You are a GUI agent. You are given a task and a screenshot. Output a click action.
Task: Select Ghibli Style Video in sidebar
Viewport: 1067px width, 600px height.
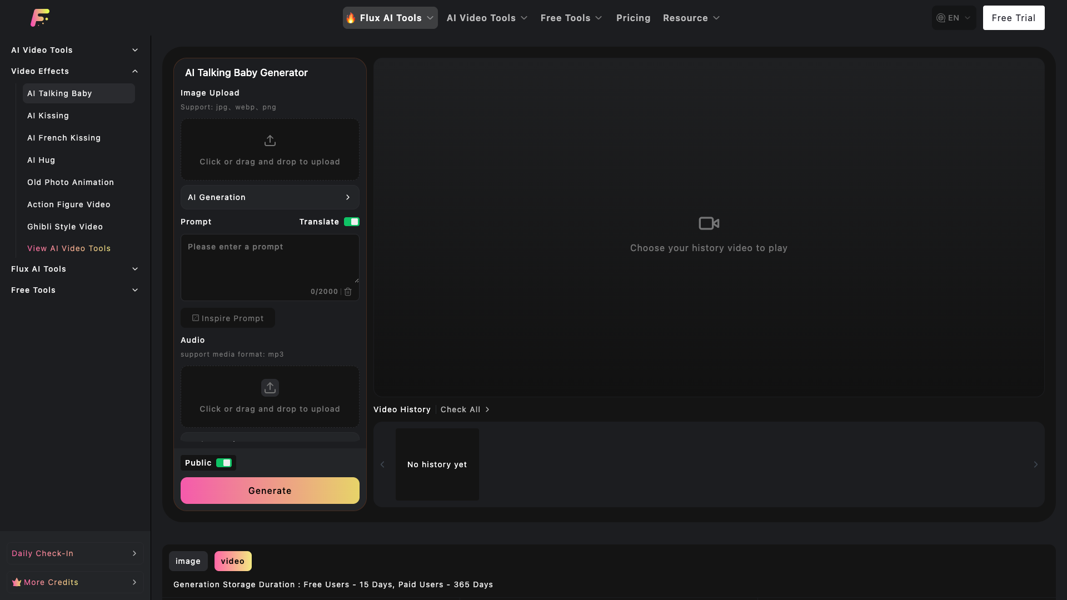tap(79, 227)
